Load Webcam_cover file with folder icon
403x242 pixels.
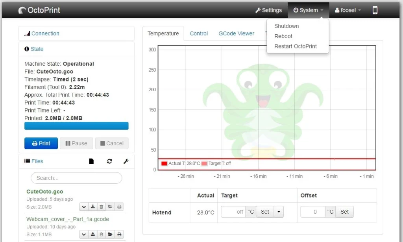pyautogui.click(x=110, y=234)
